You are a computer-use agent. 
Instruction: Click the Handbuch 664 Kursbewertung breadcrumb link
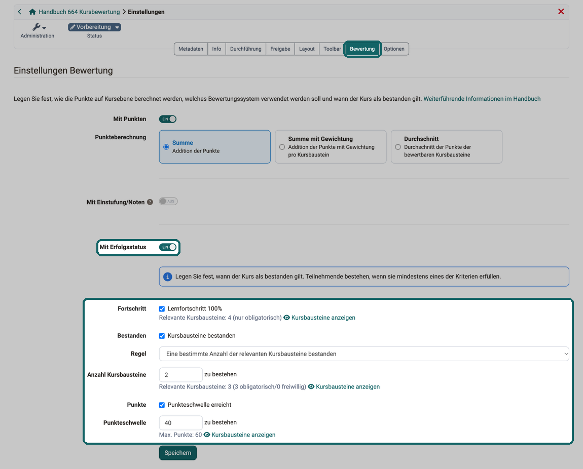79,12
